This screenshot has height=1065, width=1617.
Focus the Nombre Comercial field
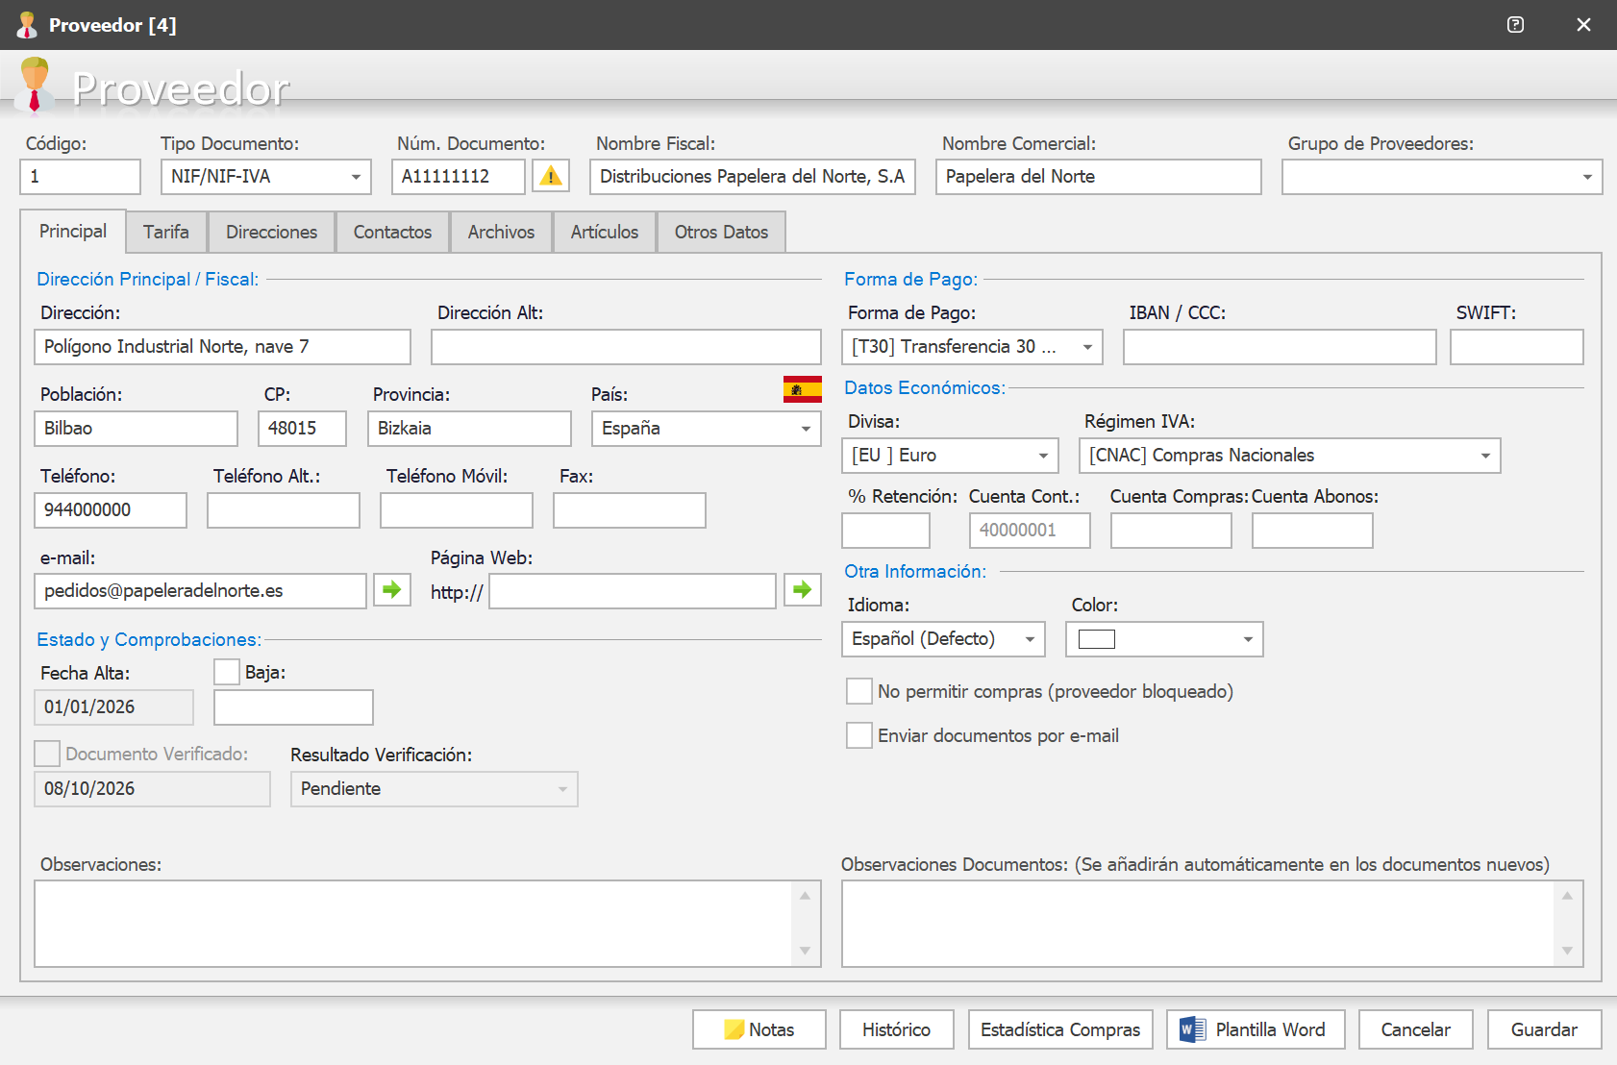click(x=1099, y=177)
